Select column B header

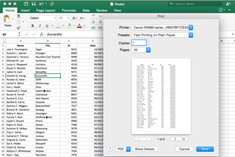(48, 41)
